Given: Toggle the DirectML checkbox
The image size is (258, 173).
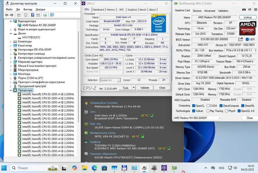Looking at the screenshot, I should 243,106.
